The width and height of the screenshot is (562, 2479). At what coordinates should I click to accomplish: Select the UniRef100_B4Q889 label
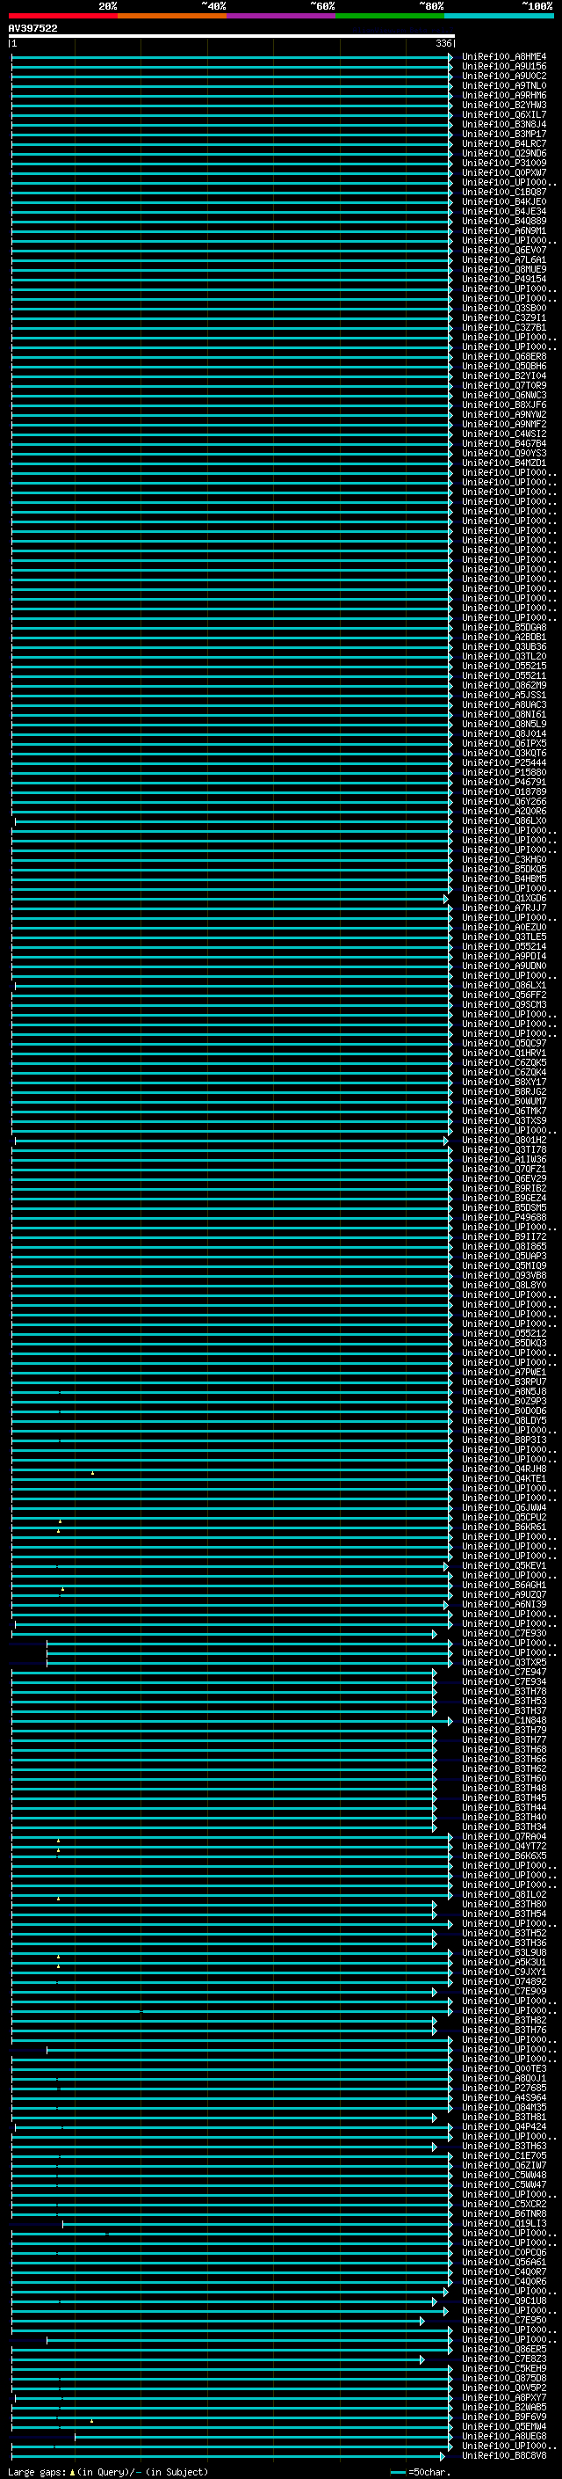click(504, 222)
